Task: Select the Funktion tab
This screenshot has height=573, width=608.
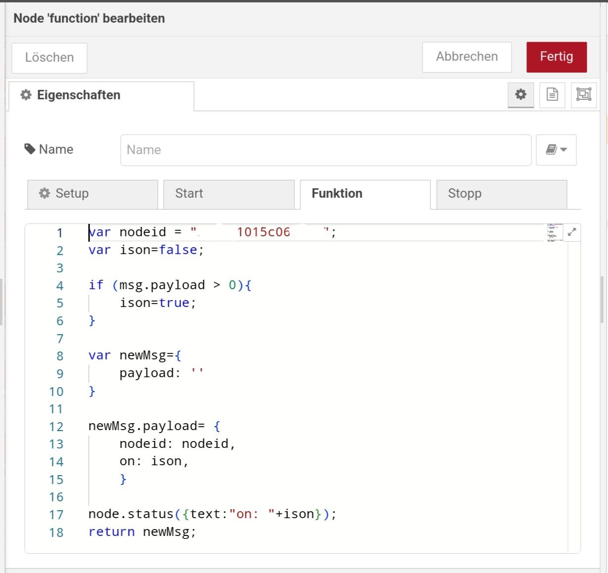Action: pos(365,194)
